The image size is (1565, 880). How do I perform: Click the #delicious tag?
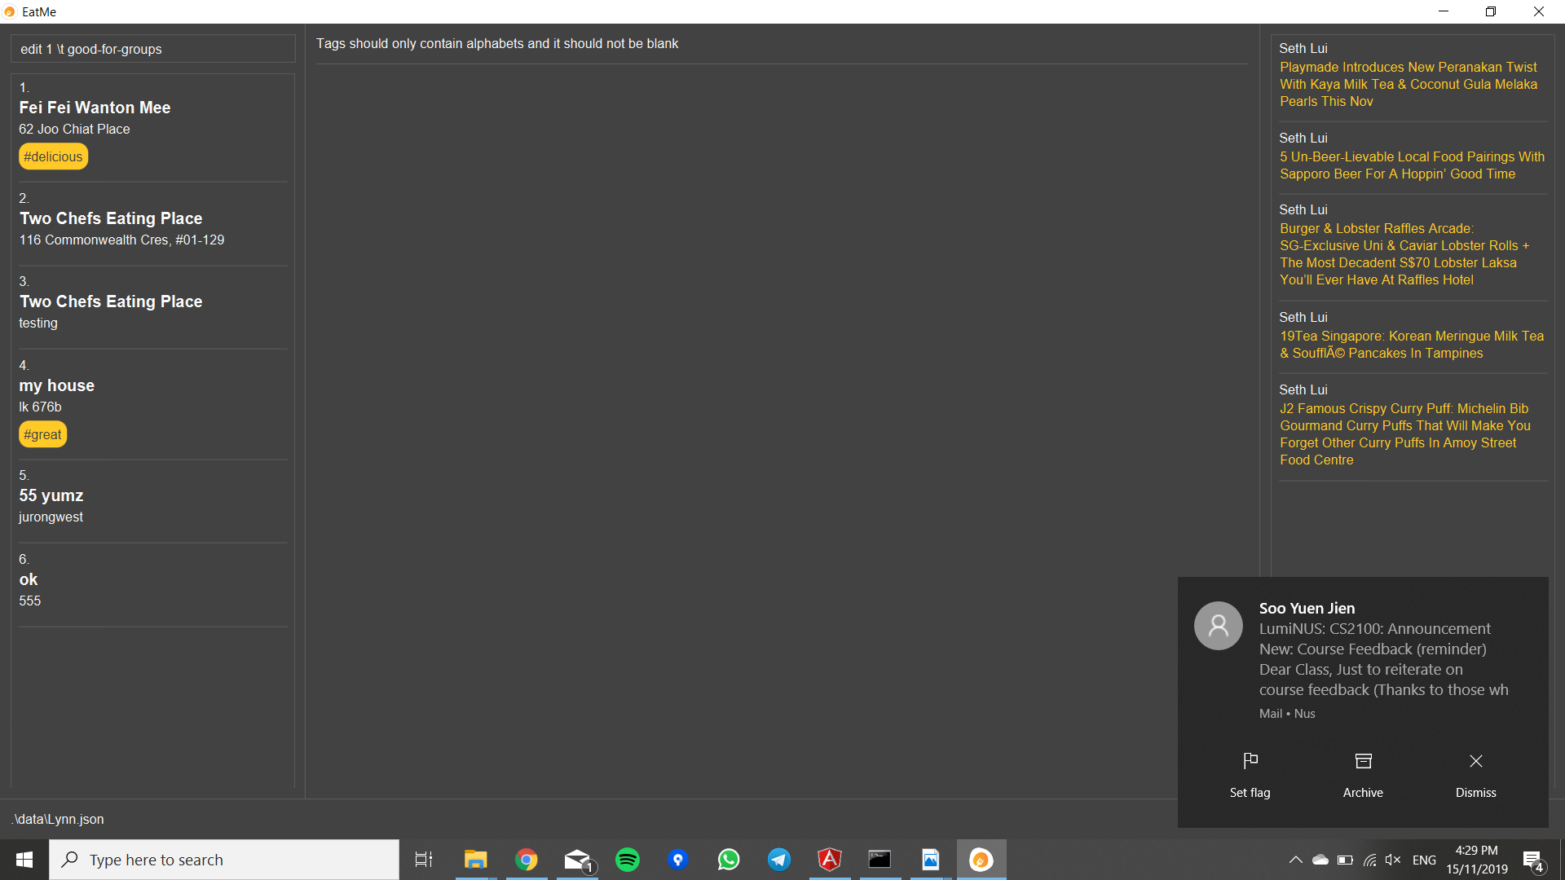(53, 156)
